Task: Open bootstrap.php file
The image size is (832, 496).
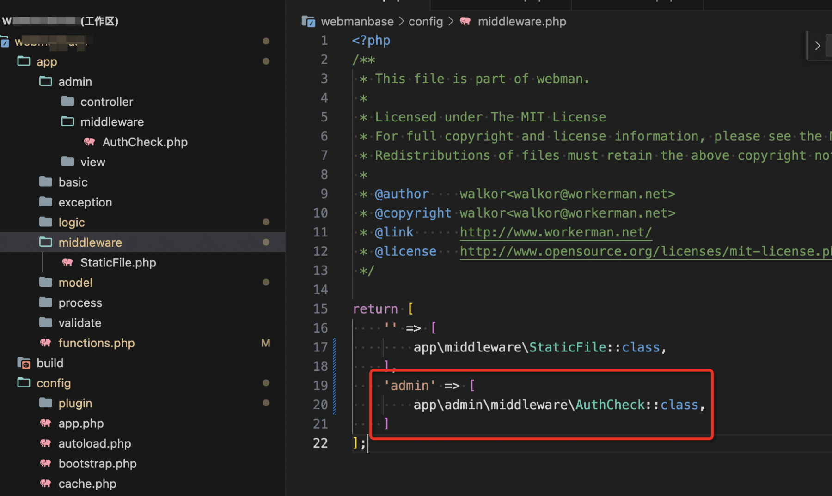Action: 98,463
